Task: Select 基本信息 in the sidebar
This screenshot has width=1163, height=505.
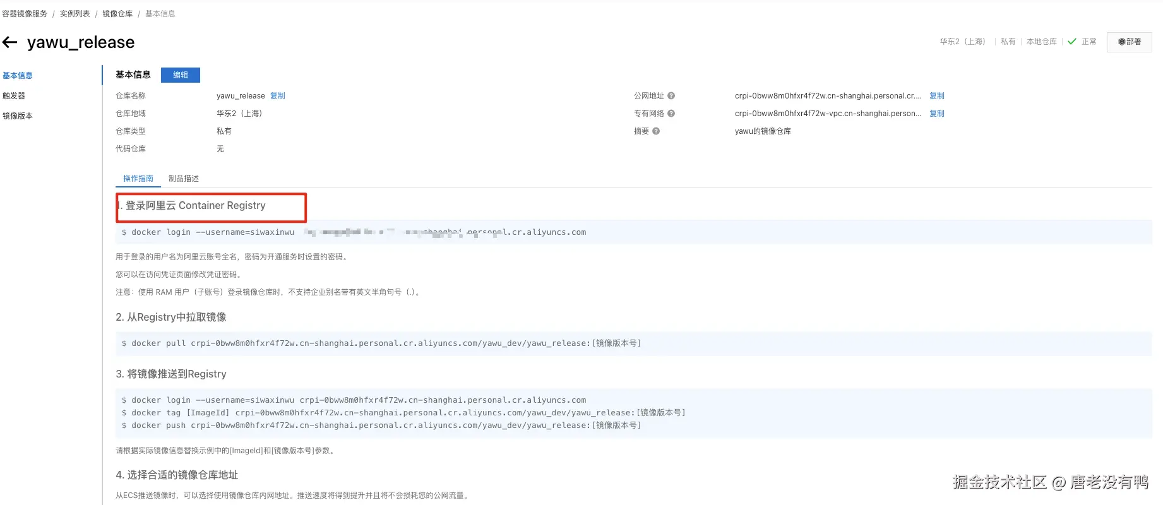Action: point(18,76)
